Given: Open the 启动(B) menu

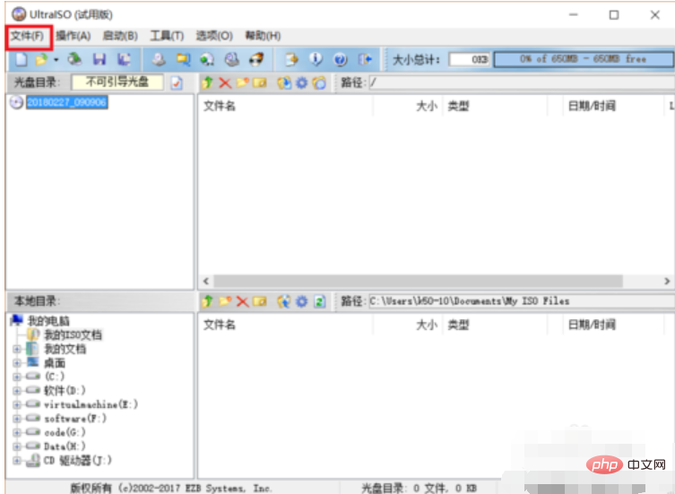Looking at the screenshot, I should click(x=120, y=36).
